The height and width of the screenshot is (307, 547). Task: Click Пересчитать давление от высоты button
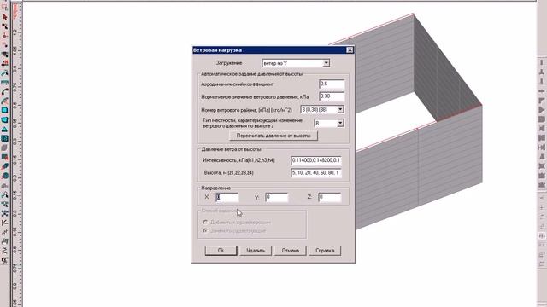[x=273, y=136]
